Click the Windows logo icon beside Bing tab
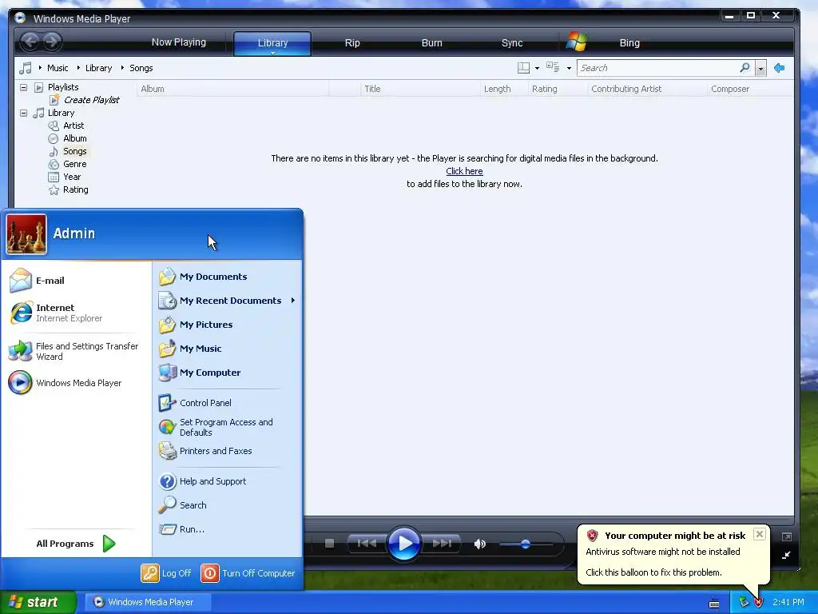The width and height of the screenshot is (818, 614). pyautogui.click(x=577, y=42)
